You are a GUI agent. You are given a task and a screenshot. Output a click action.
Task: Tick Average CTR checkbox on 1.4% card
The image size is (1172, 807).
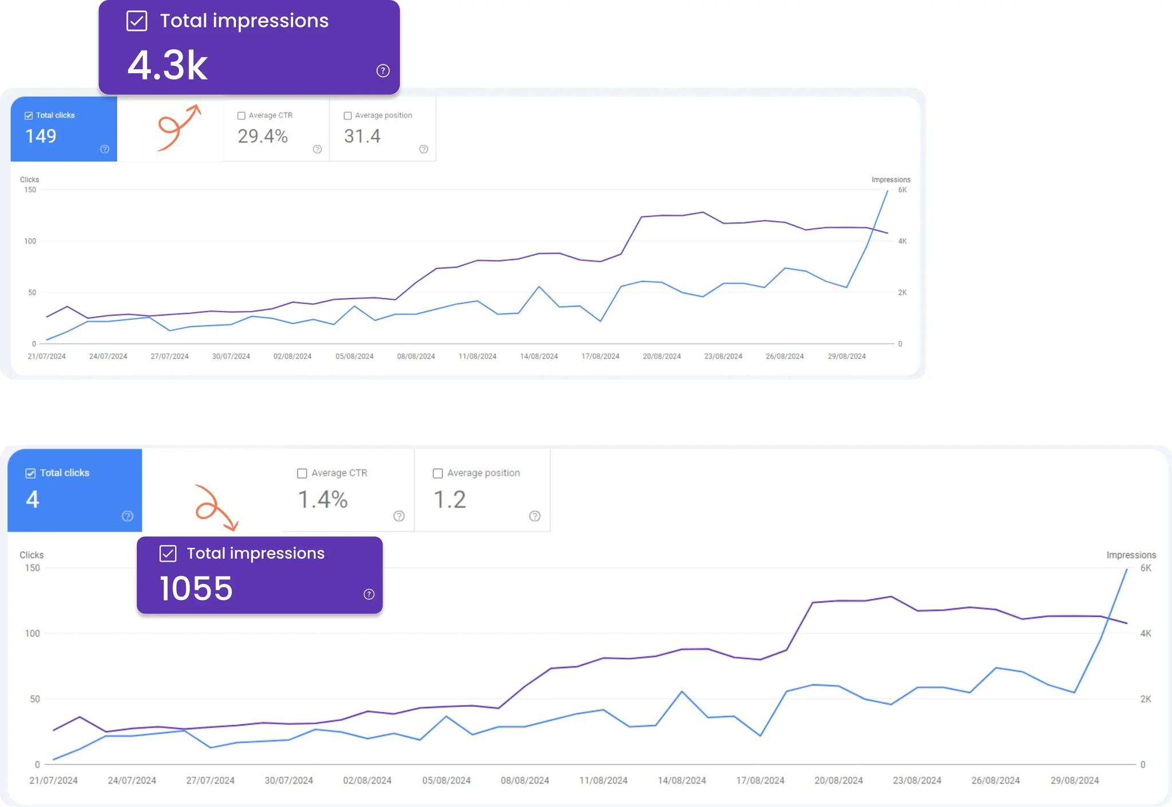coord(302,474)
